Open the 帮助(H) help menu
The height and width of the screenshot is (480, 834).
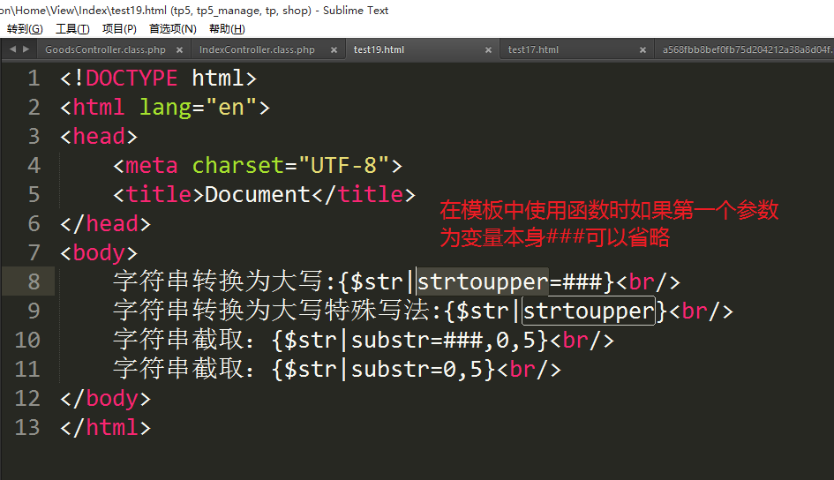(227, 29)
